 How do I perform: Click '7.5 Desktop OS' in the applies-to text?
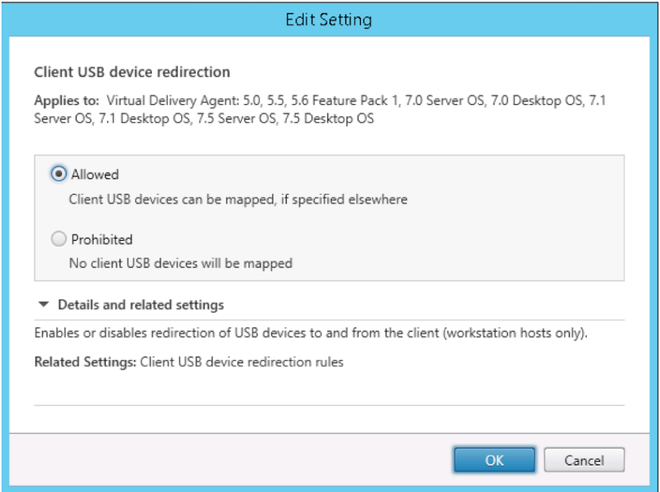coord(335,118)
